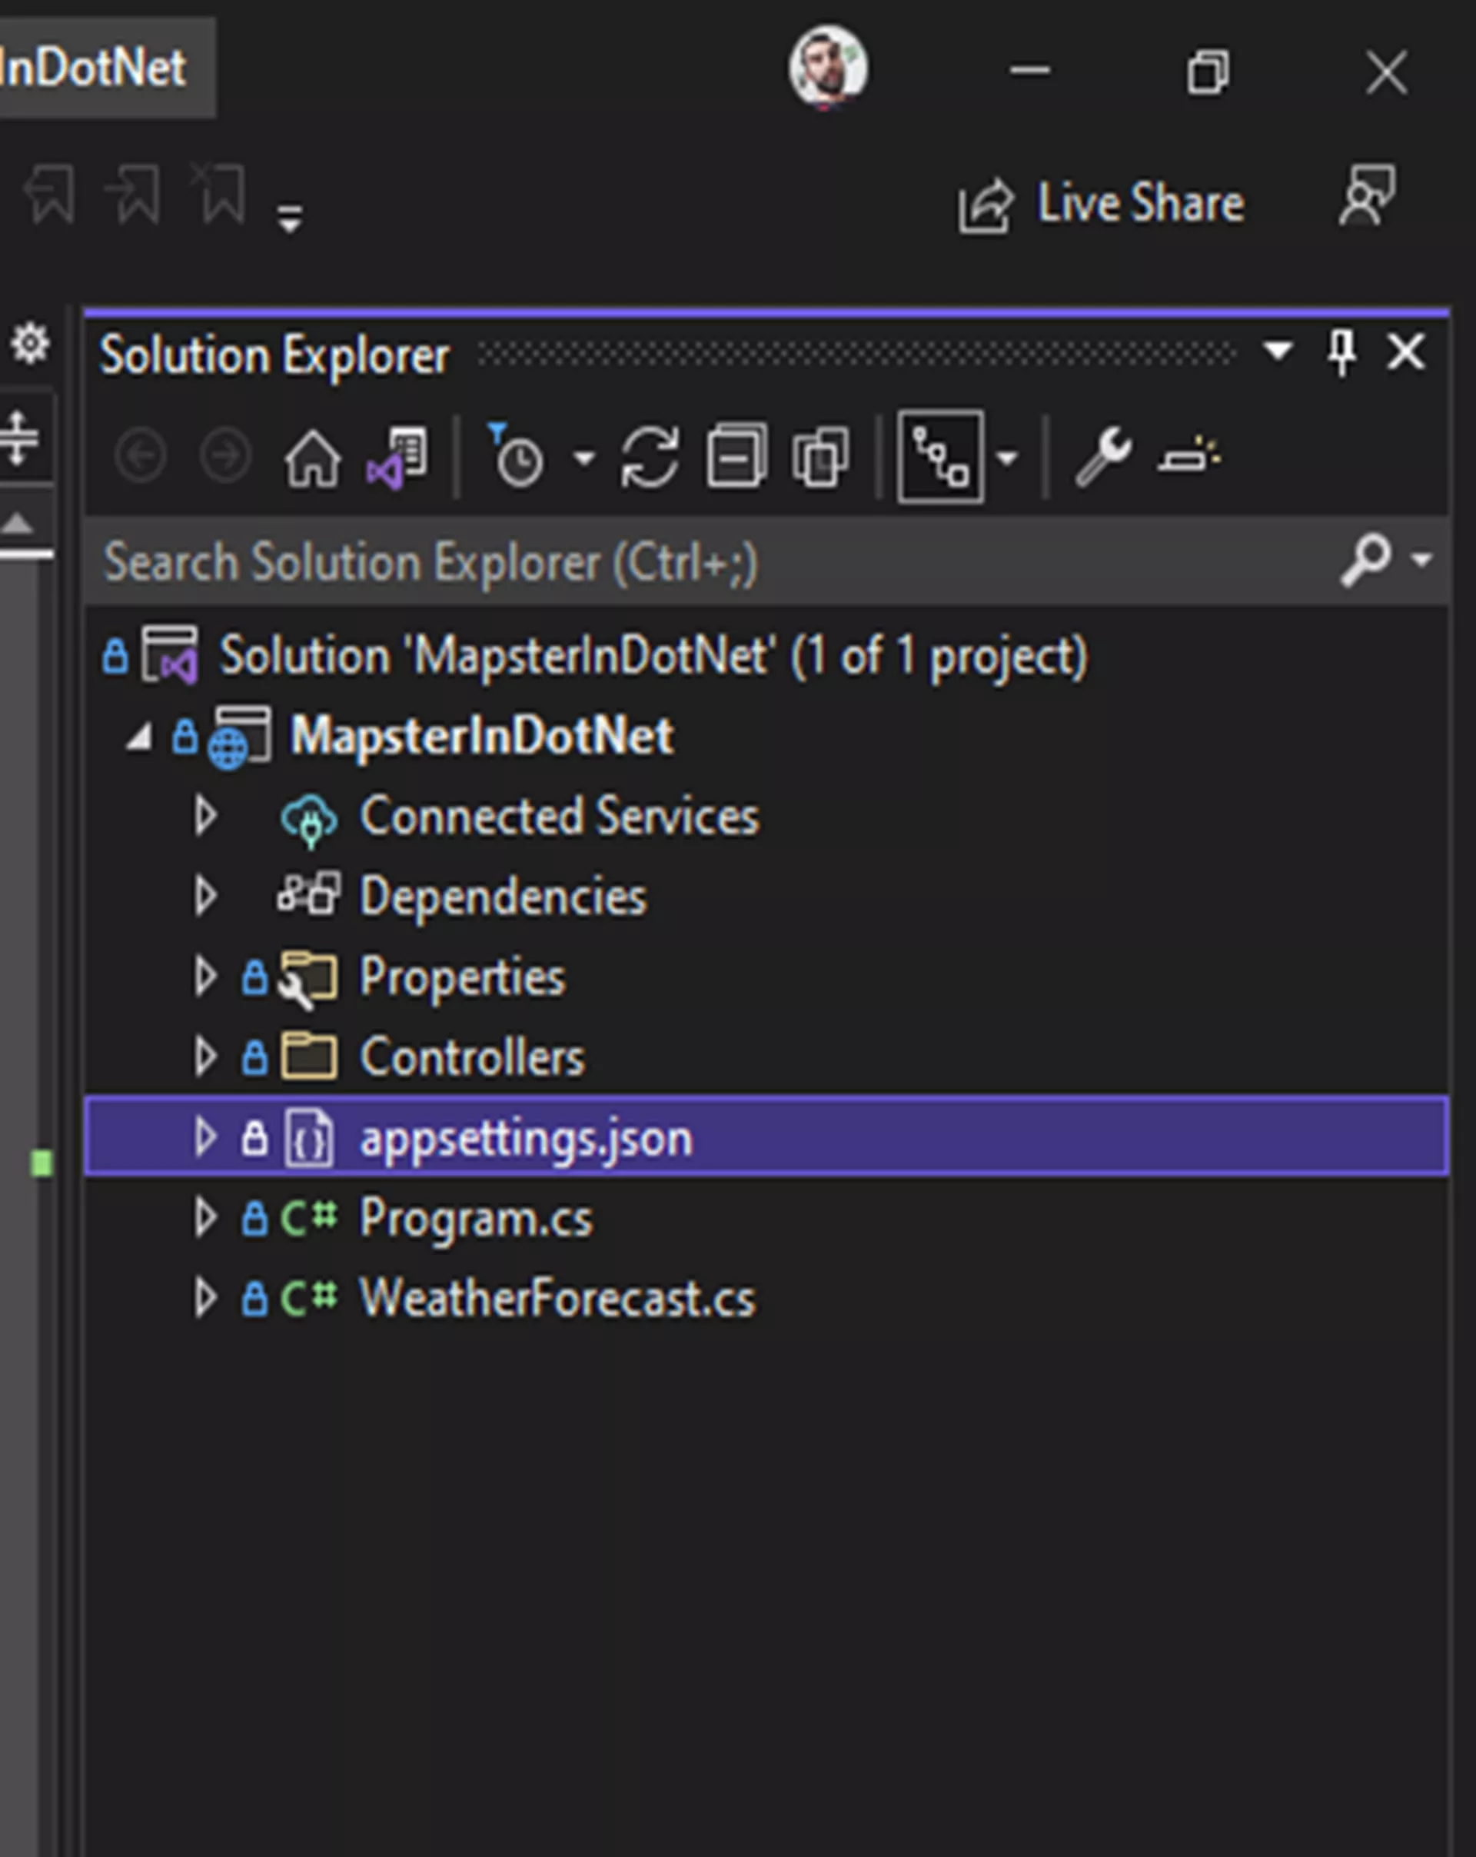Open the Pending Changes Filter dropdown arrow
This screenshot has width=1476, height=1857.
(585, 458)
